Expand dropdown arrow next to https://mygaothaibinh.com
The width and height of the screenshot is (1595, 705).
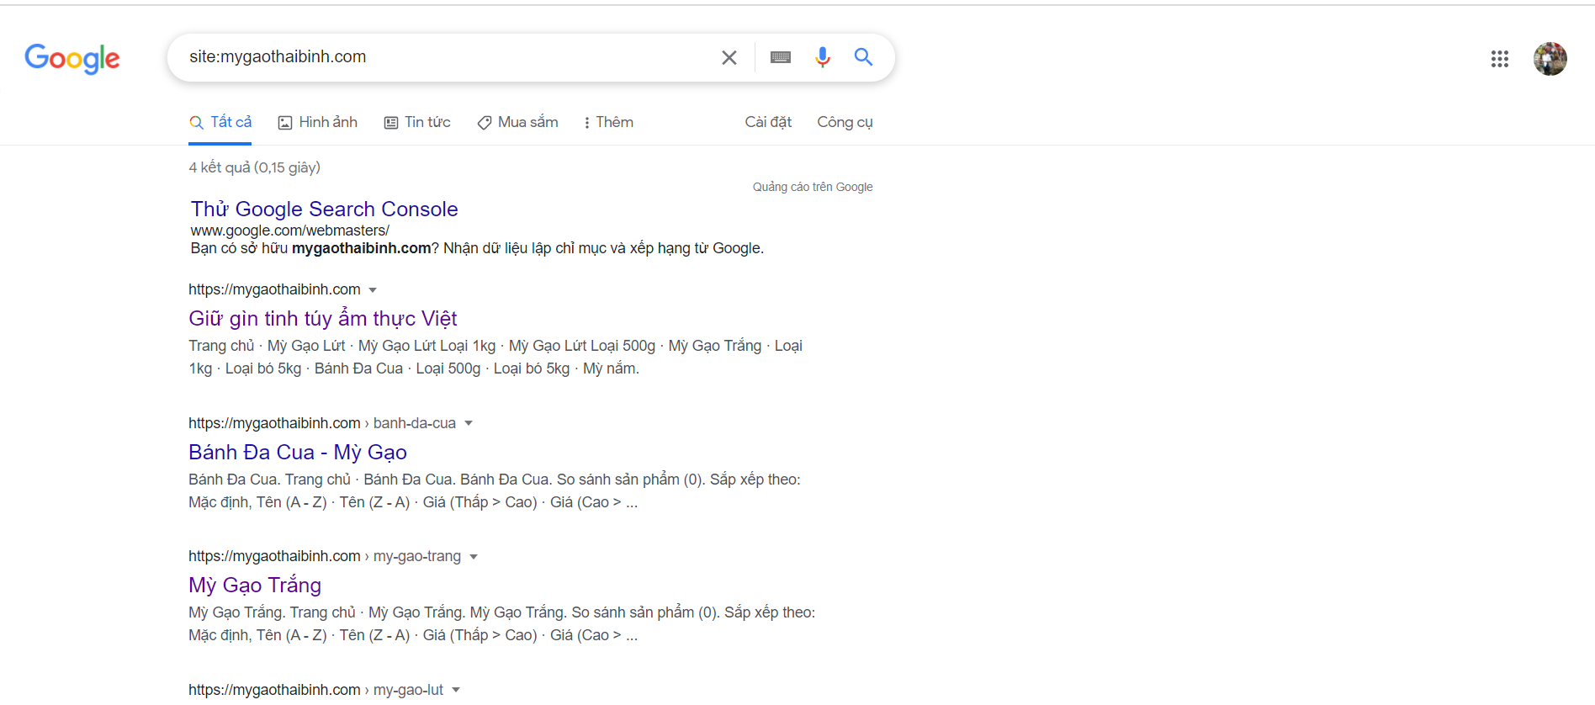[x=373, y=290]
